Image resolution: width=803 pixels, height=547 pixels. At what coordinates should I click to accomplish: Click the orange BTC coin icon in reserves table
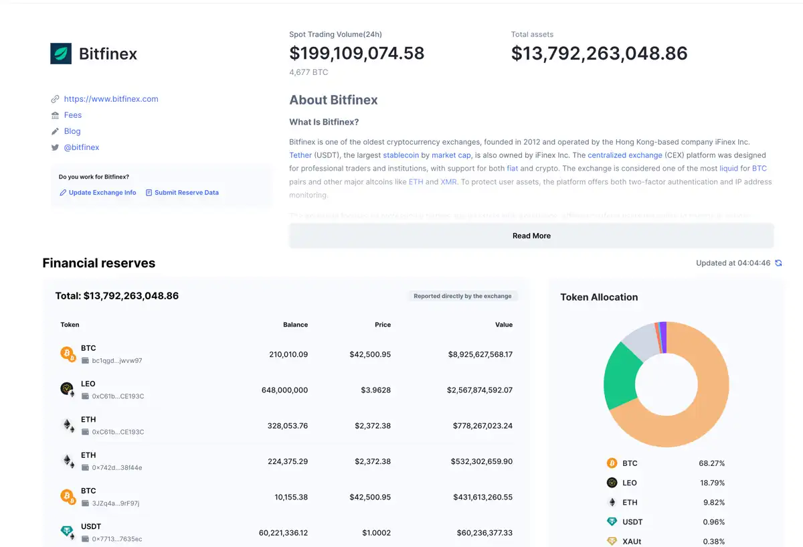point(67,354)
